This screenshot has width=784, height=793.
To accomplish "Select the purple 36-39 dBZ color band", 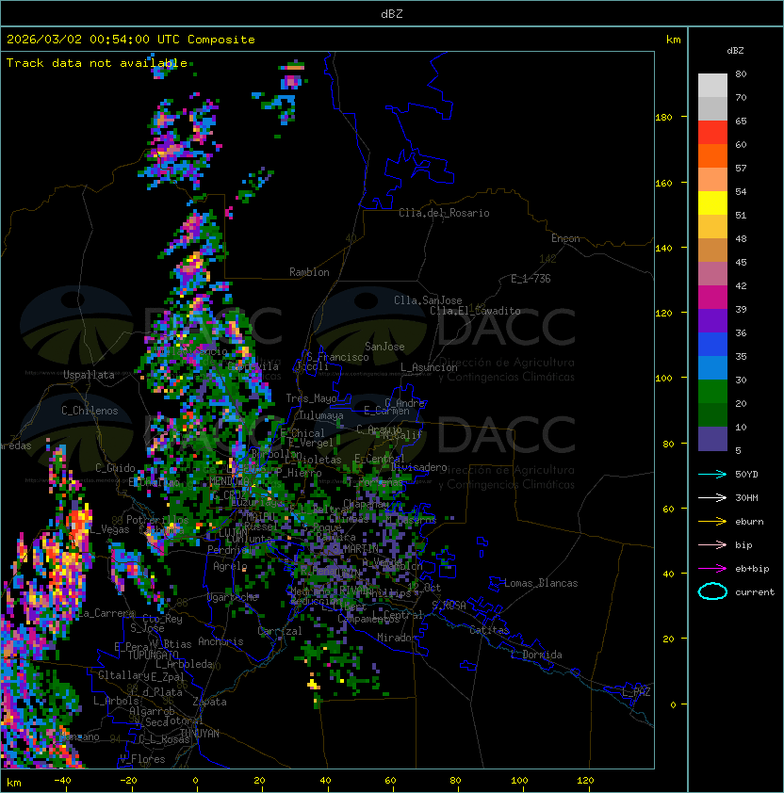I will pyautogui.click(x=712, y=320).
